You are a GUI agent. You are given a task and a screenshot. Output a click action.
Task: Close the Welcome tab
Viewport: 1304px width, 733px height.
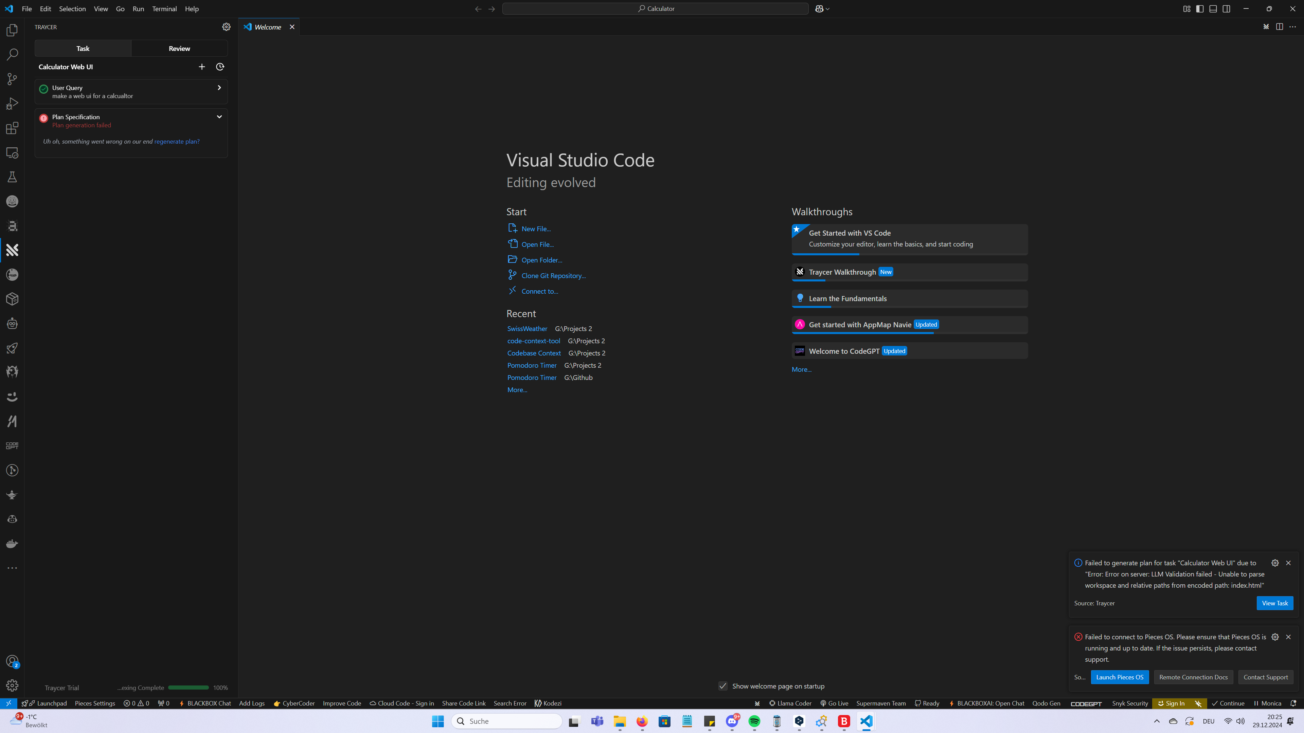click(292, 27)
